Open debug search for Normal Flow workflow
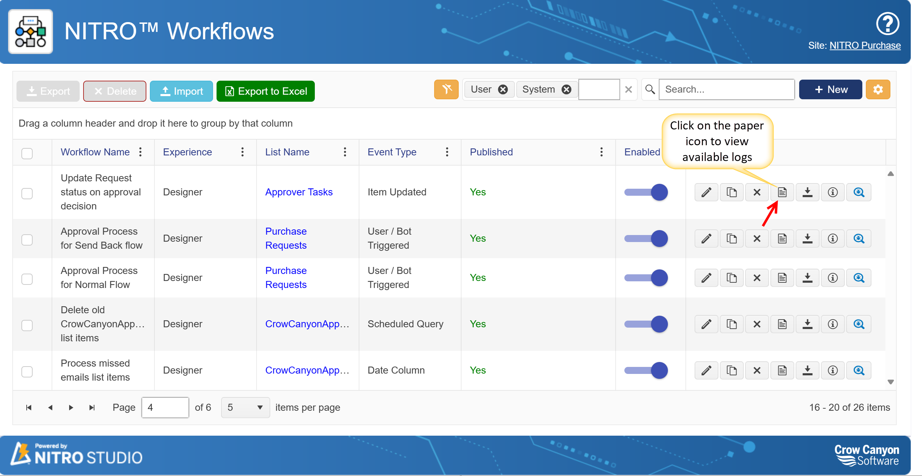 (x=858, y=278)
